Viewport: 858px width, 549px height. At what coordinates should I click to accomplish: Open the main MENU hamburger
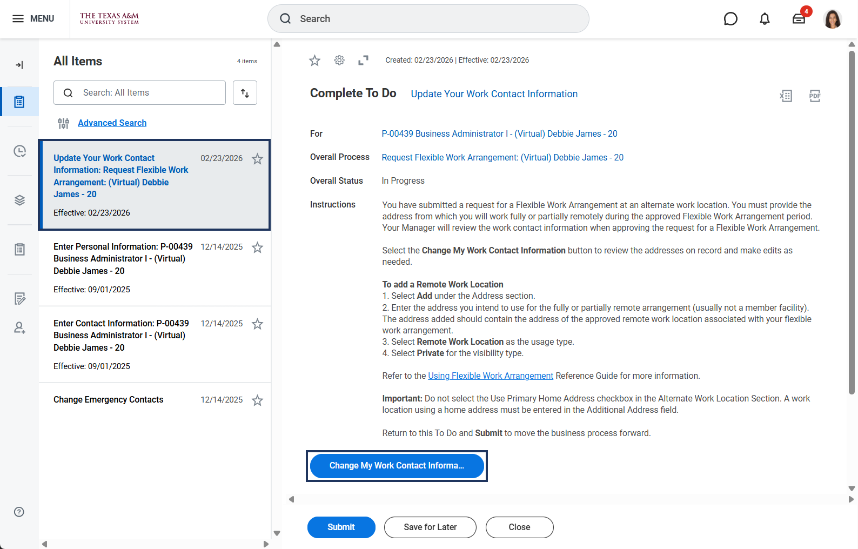coord(33,19)
